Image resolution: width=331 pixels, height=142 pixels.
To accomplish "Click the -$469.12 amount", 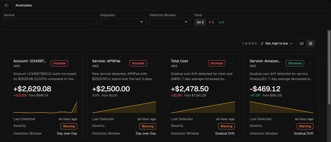I will click(x=265, y=89).
